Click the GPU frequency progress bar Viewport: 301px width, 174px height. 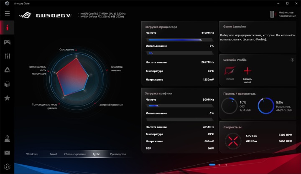[179, 106]
